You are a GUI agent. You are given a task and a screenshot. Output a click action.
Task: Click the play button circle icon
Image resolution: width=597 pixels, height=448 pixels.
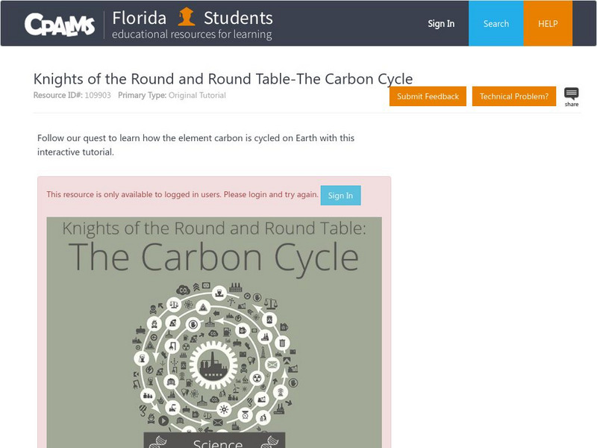163,420
